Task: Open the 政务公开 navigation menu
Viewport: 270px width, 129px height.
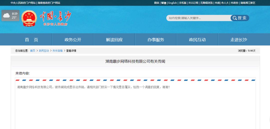Action: 73,40
